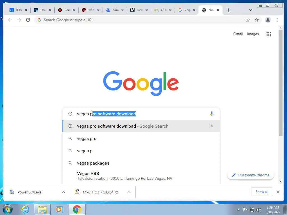Go forward to next page
This screenshot has width=287, height=215.
pos(19,20)
